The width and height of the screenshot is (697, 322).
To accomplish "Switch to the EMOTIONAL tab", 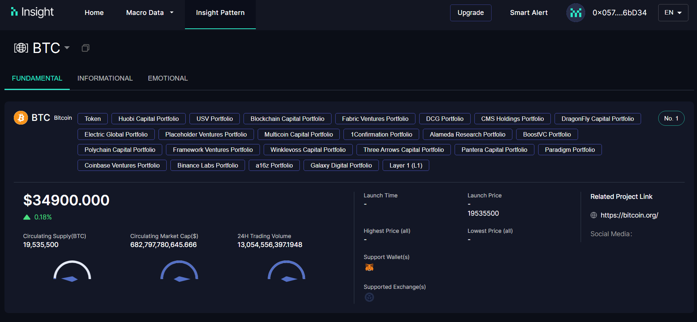I will [x=168, y=78].
